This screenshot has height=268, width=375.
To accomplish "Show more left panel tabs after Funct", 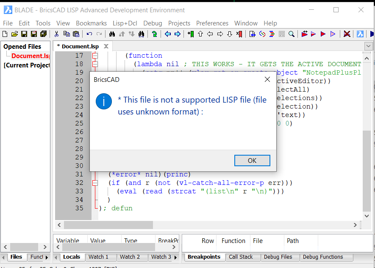I will 47,257.
